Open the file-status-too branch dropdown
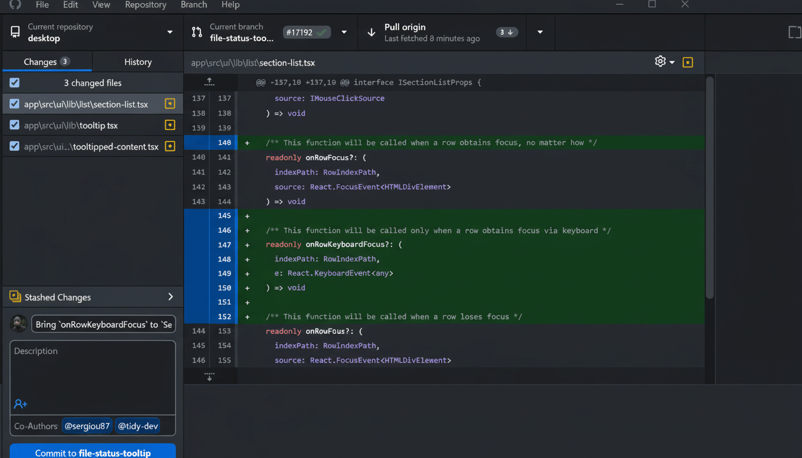This screenshot has width=802, height=458. (344, 32)
